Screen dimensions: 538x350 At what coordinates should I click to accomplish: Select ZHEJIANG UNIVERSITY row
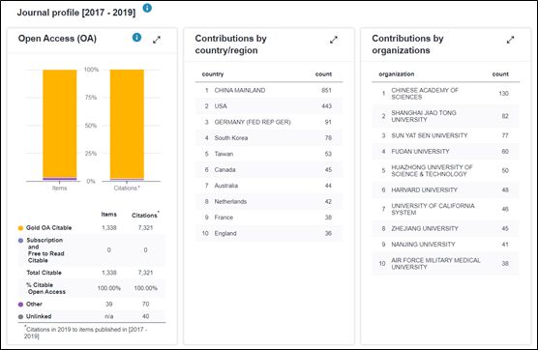pos(446,228)
